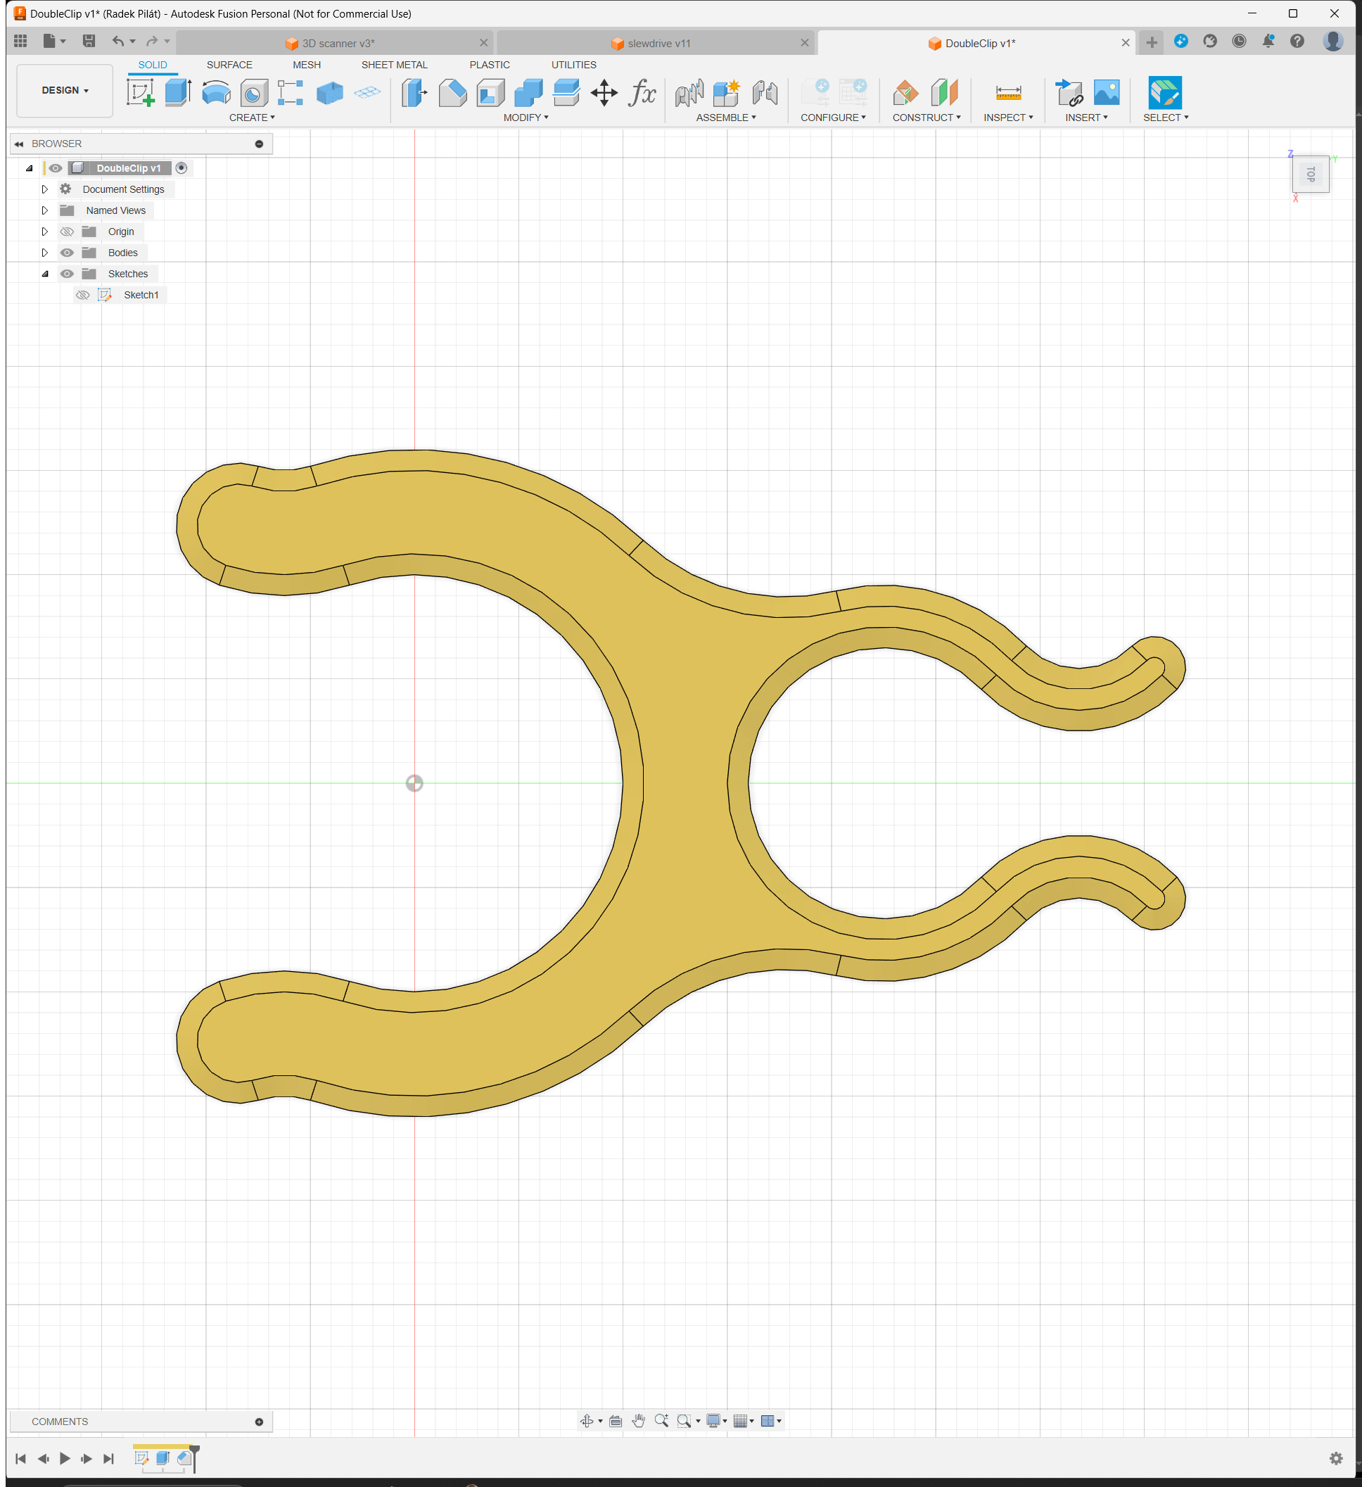This screenshot has height=1487, width=1362.
Task: Toggle DoubleClip v1 root visibility
Action: [56, 168]
